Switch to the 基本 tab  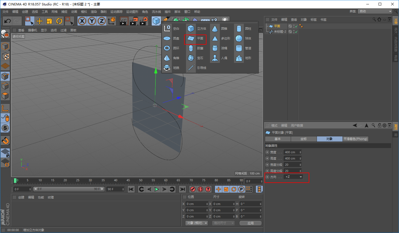[278, 139]
